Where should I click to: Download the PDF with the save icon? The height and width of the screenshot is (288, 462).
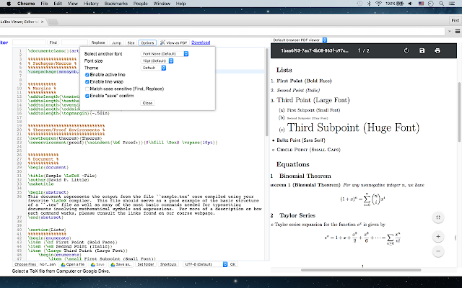coord(422,50)
